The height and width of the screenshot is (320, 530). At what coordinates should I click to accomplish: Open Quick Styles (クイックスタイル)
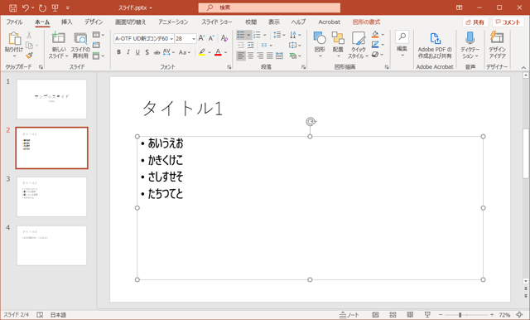359,46
